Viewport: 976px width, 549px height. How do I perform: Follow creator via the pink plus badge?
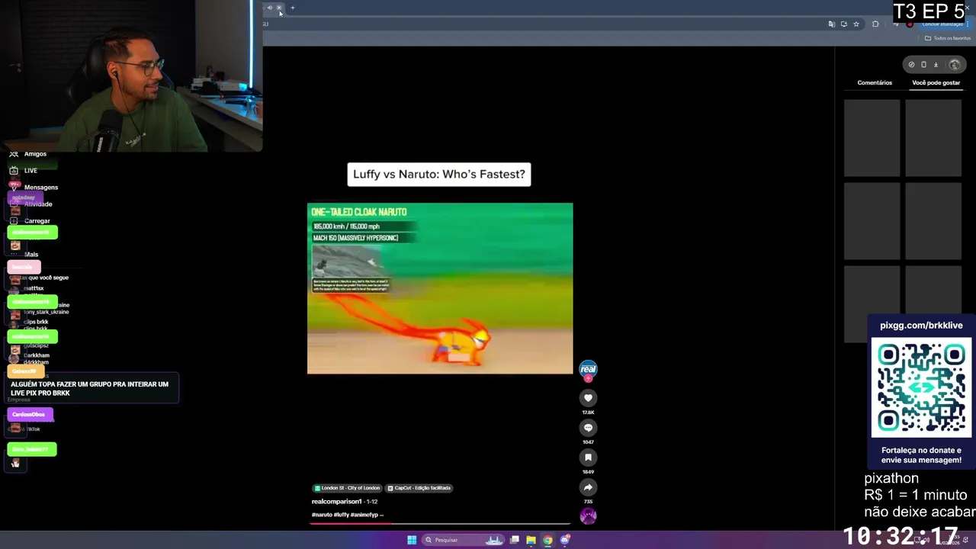pyautogui.click(x=588, y=378)
